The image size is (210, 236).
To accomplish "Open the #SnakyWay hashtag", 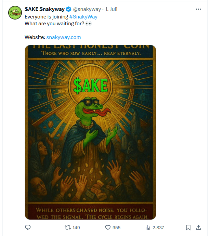I will 83,17.
